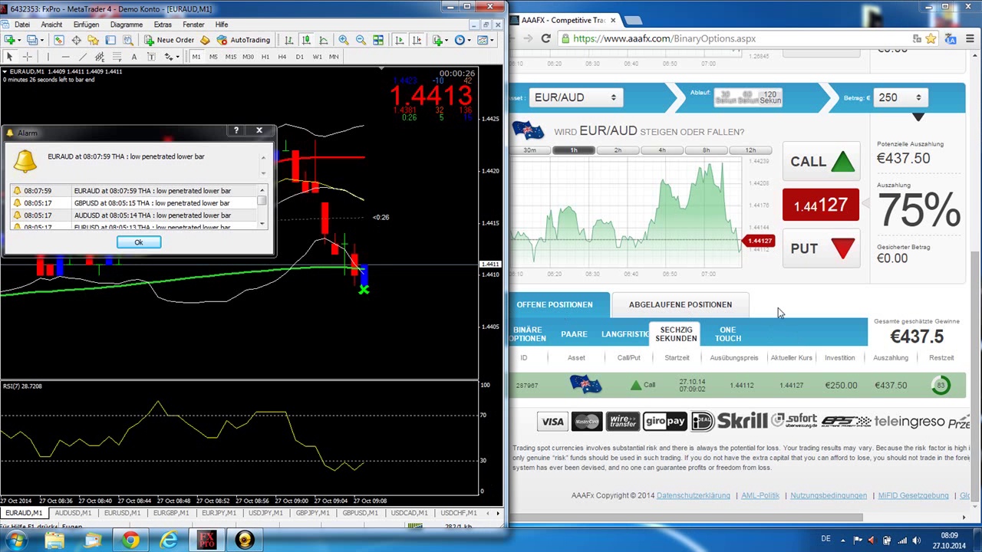
Task: Open the Betrag 250 amount dropdown
Action: (x=901, y=97)
